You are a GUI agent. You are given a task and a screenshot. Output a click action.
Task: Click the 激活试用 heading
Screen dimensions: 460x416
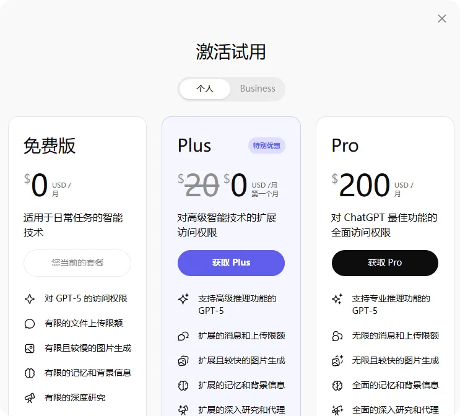click(231, 52)
